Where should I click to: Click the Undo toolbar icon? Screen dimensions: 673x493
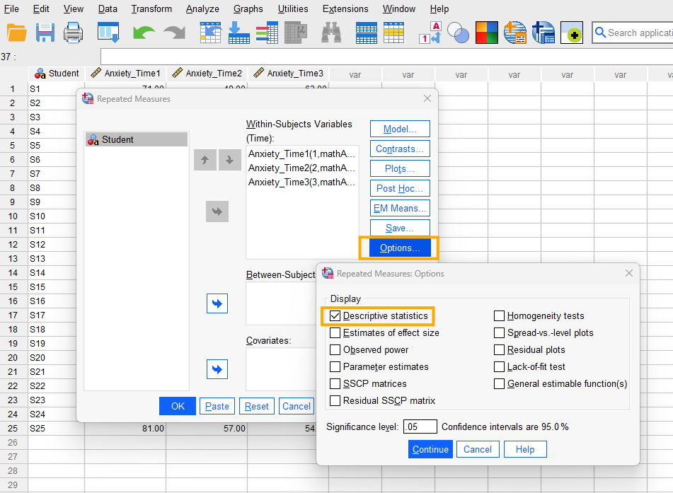143,33
